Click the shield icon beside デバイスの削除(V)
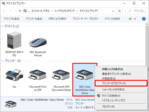Viewport: 149px width, 112px height. 99,96
